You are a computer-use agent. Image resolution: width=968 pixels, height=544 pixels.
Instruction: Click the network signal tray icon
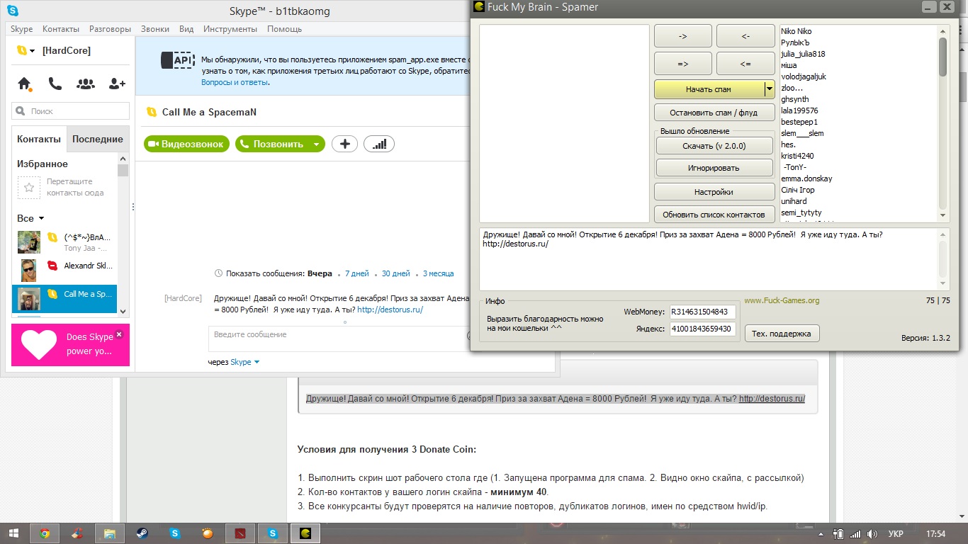(855, 533)
